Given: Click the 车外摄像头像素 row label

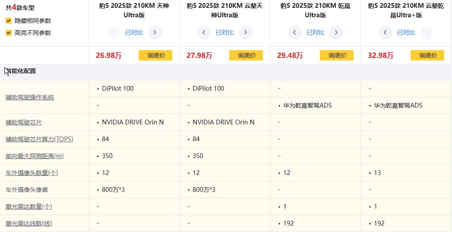Looking at the screenshot, I should coord(27,190).
